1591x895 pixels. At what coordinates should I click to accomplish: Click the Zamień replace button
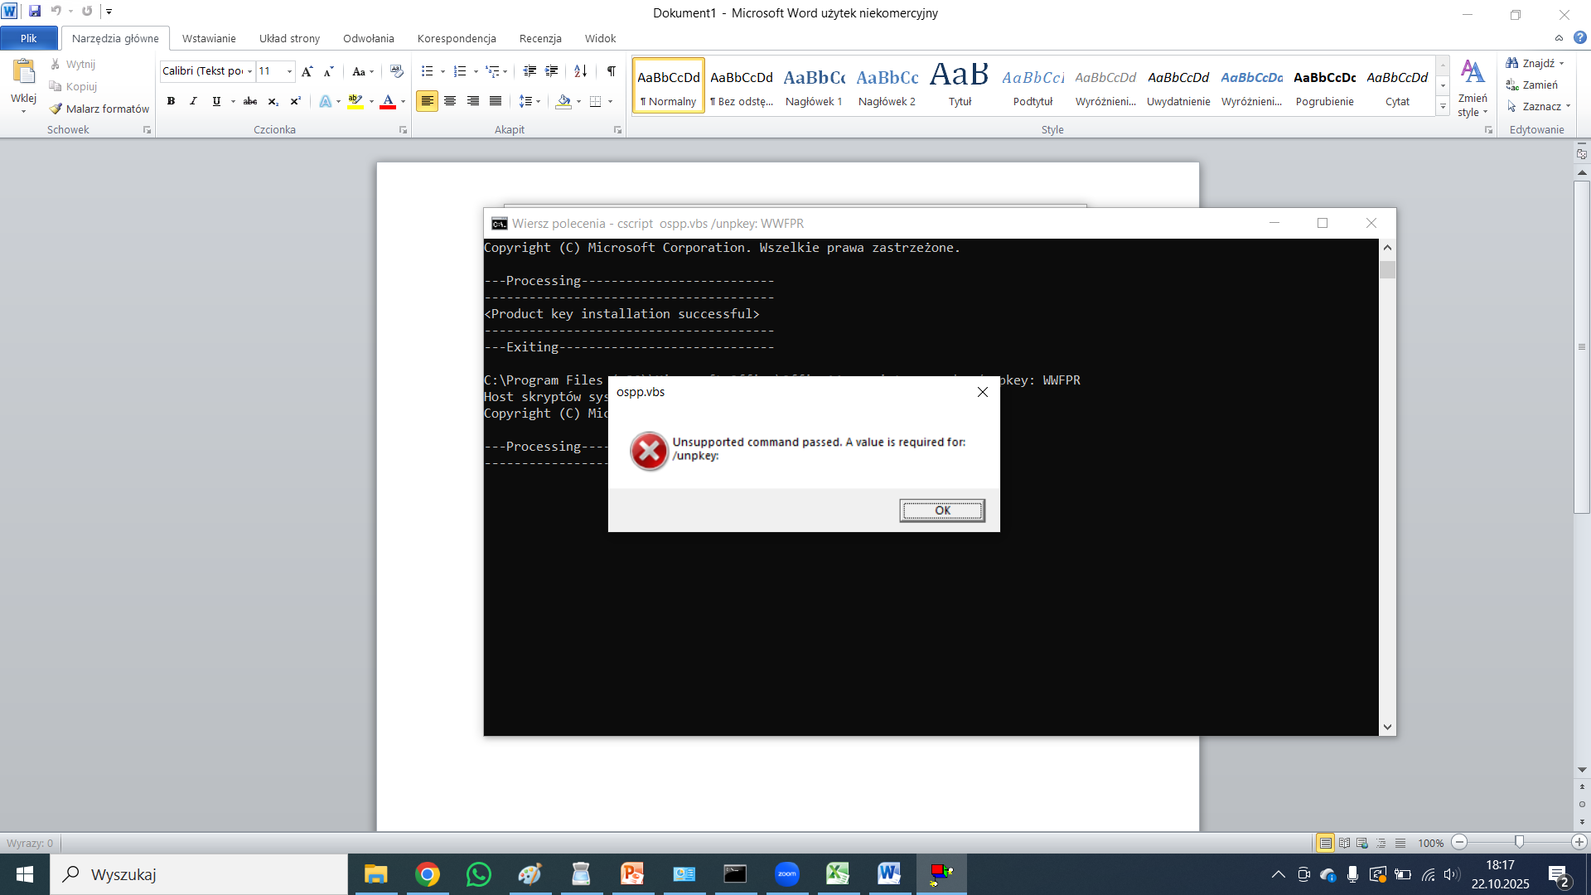pyautogui.click(x=1533, y=85)
